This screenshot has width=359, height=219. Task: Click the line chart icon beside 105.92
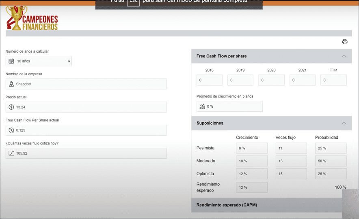point(11,153)
